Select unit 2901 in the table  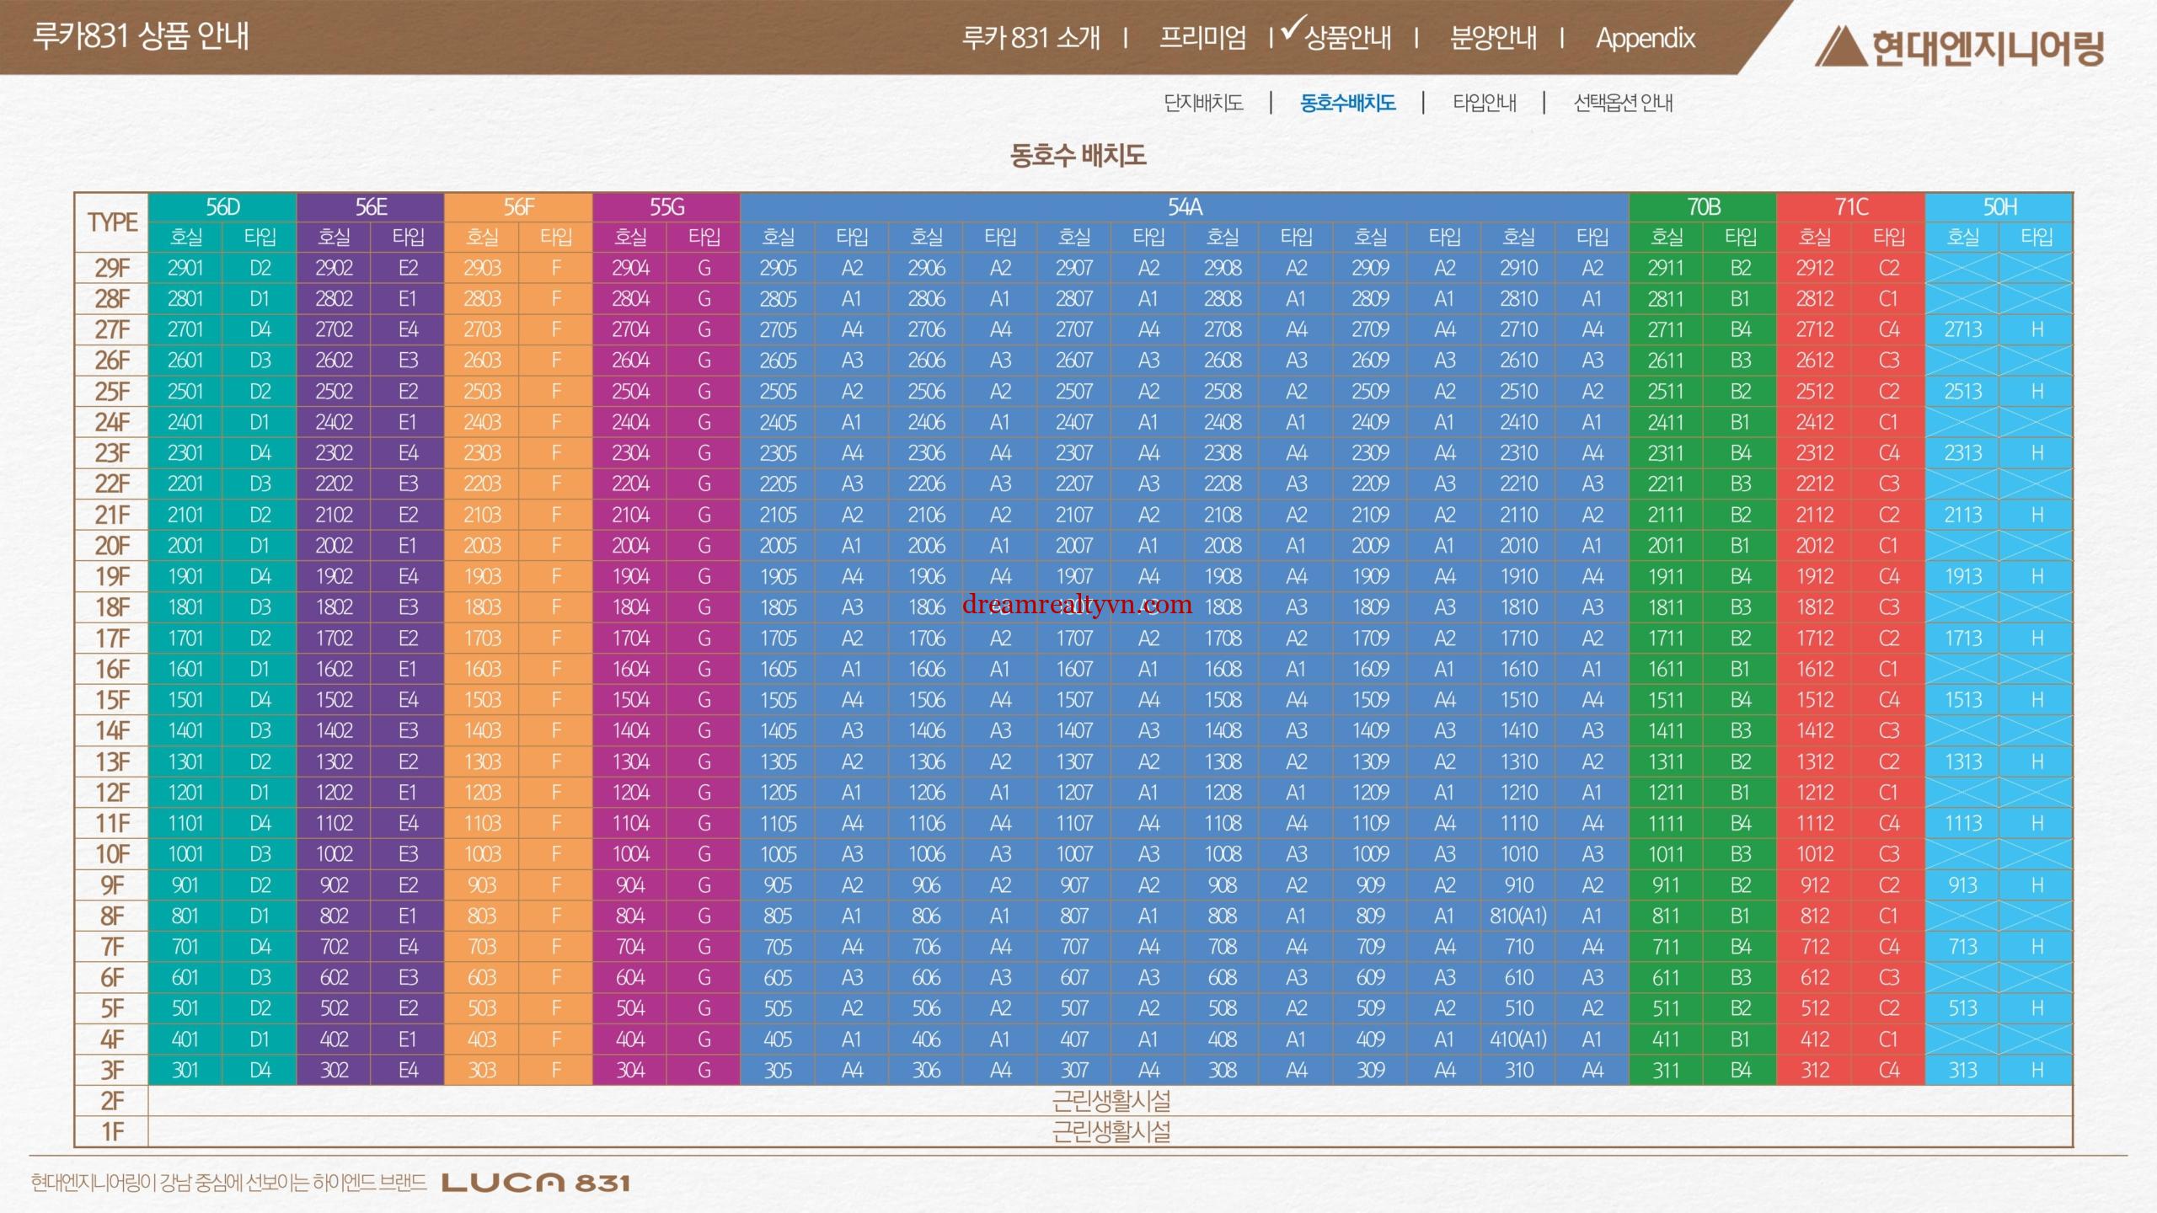pos(185,268)
